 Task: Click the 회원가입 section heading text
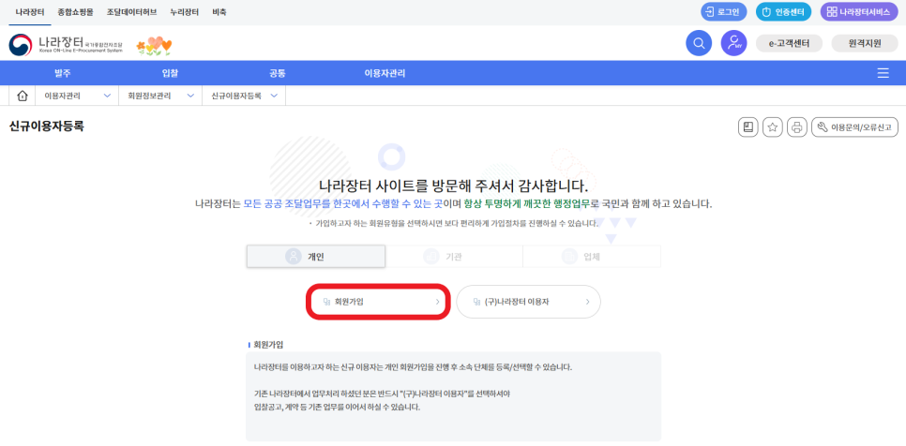(x=268, y=345)
